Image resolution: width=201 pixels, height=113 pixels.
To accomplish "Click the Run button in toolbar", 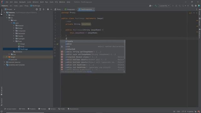I will coord(173,6).
